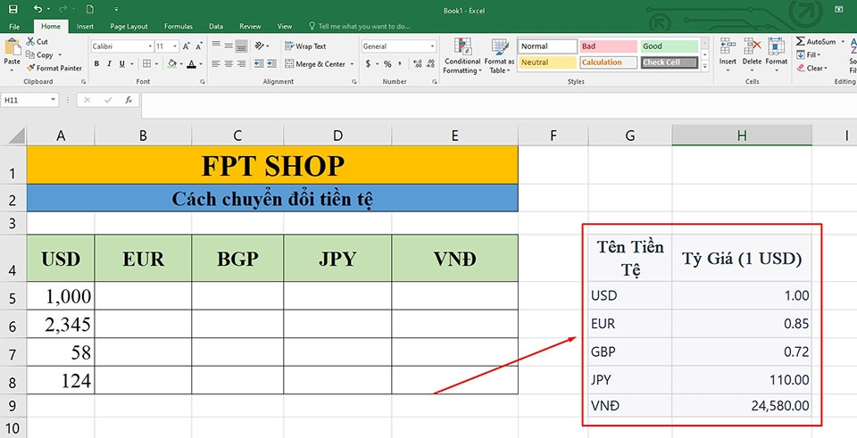Toggle Bold formatting
The width and height of the screenshot is (857, 438).
(x=96, y=64)
